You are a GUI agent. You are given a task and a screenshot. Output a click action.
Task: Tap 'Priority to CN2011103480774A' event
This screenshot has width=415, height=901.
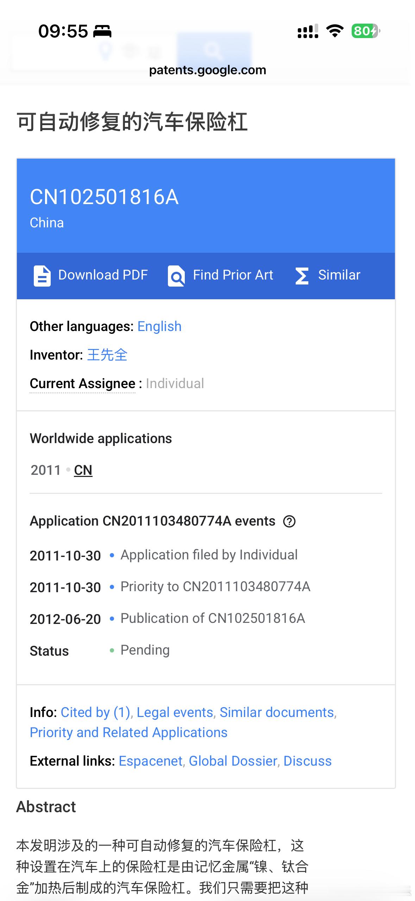pos(215,587)
